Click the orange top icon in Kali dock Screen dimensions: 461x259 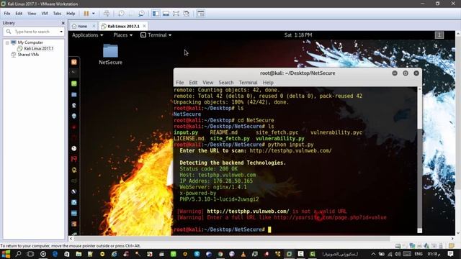(74, 62)
